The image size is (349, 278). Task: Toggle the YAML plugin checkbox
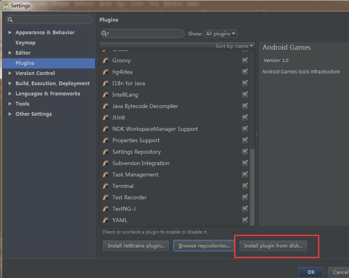(245, 220)
